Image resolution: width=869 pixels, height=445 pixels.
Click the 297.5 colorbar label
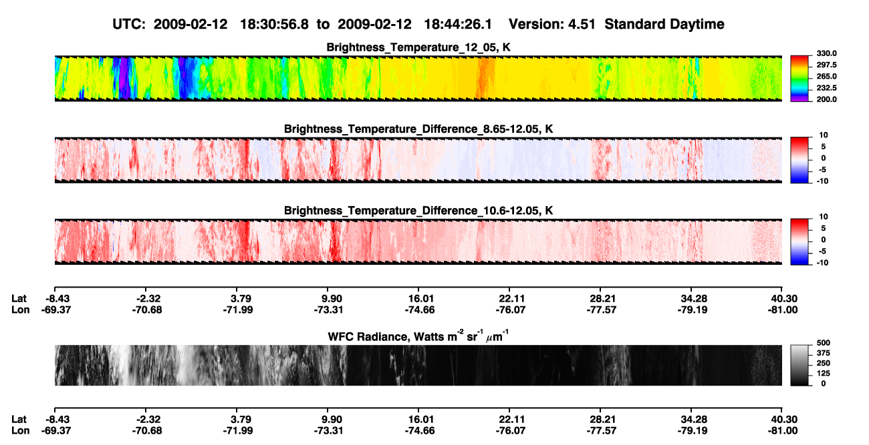(826, 65)
